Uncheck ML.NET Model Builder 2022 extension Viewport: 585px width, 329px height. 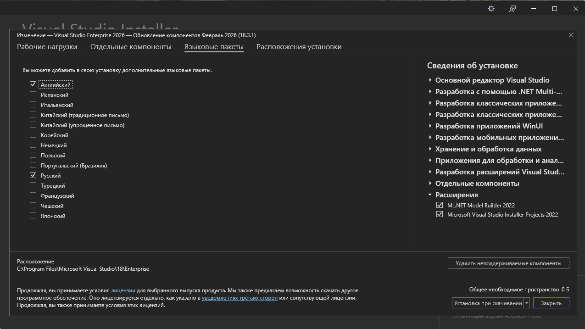pos(440,205)
